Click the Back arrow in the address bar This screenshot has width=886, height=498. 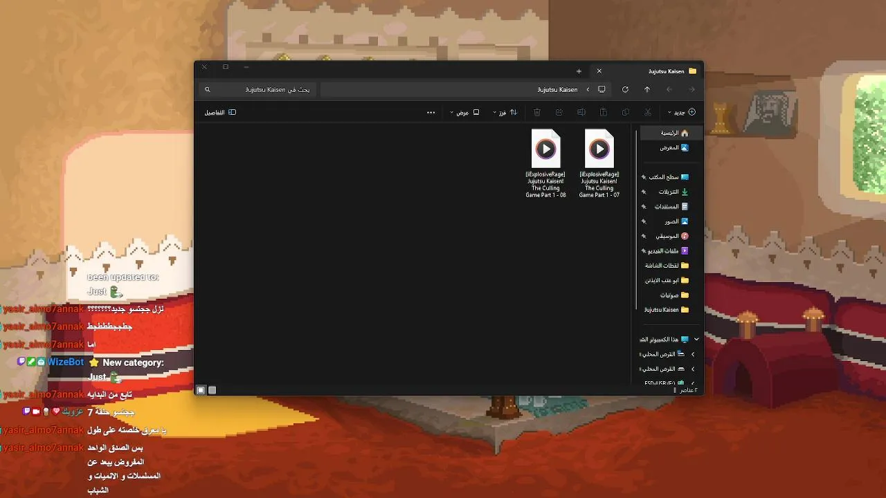pyautogui.click(x=691, y=89)
